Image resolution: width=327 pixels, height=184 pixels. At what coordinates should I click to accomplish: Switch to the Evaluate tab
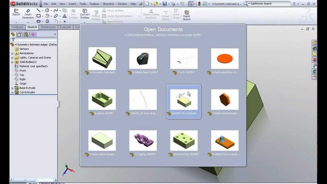[65, 27]
